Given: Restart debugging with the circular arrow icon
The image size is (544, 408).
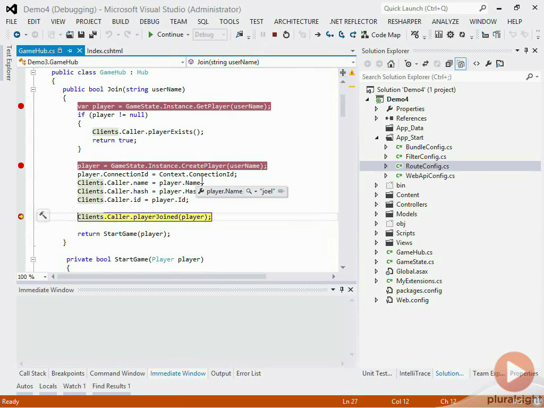Looking at the screenshot, I should point(286,35).
